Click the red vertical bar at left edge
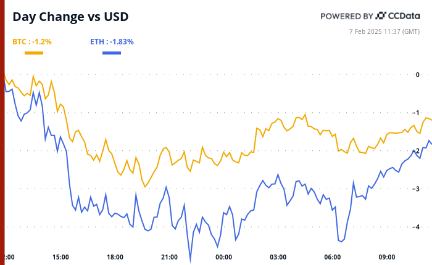The image size is (432, 265). (x=2, y=132)
